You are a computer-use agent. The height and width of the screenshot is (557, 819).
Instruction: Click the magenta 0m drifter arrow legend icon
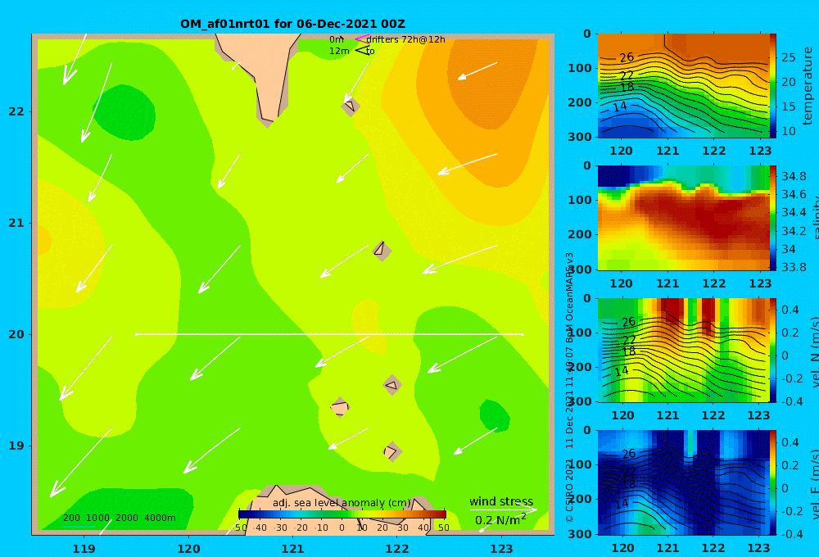coord(362,39)
